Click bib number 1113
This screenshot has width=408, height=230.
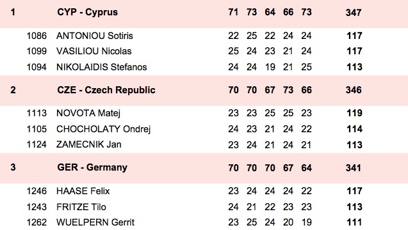tap(37, 113)
